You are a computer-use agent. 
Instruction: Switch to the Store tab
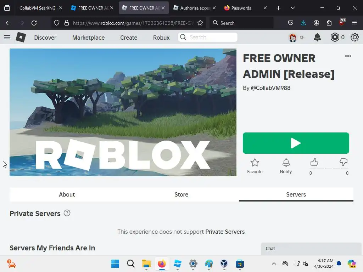pos(181,194)
